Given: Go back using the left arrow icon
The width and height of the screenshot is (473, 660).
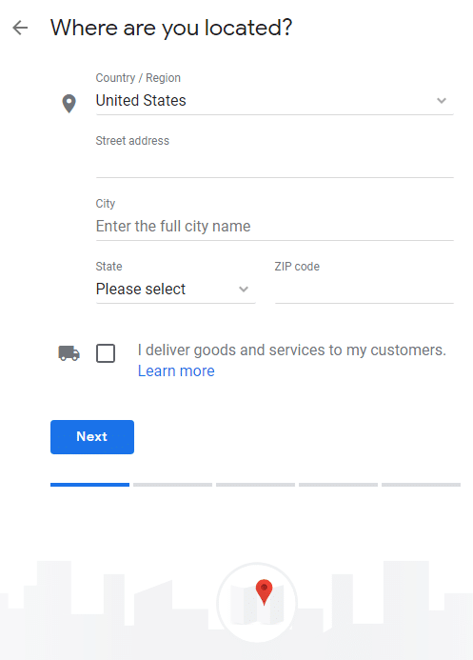Looking at the screenshot, I should pyautogui.click(x=20, y=28).
